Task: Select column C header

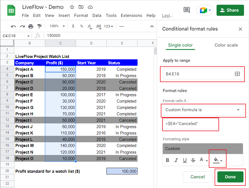Action: [60, 43]
